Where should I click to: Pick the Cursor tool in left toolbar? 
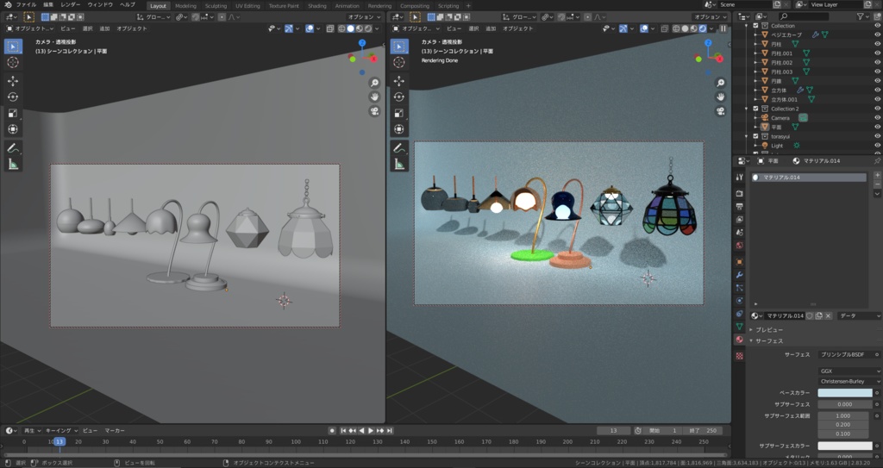point(13,62)
